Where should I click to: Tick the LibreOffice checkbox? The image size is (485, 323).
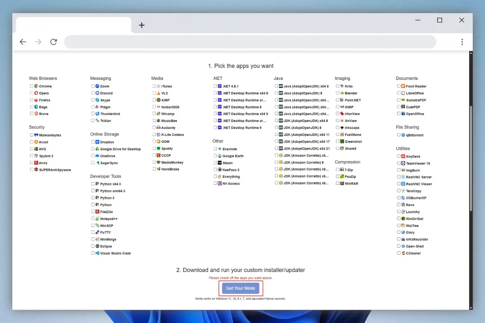click(399, 93)
